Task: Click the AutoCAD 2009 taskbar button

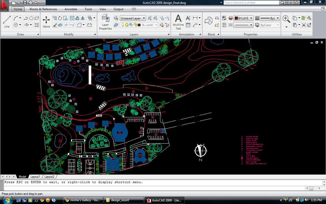Action: [164, 200]
